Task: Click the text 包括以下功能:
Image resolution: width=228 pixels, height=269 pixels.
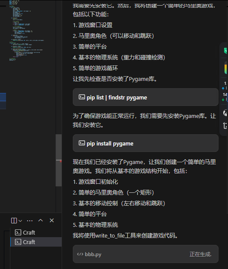Action: [91, 14]
